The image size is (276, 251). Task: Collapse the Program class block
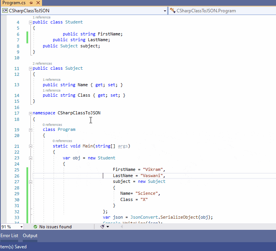coord(30,130)
